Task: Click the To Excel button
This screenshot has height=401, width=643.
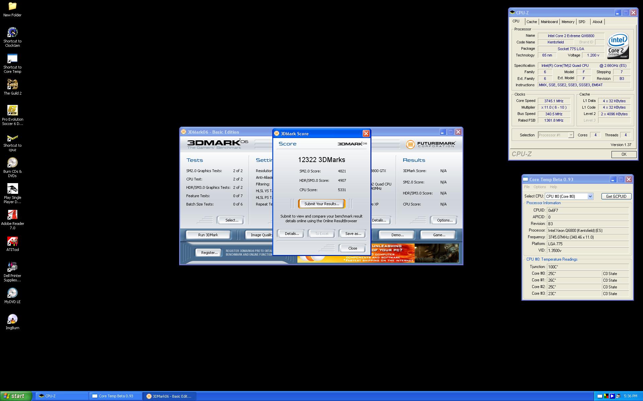Action: coord(322,234)
